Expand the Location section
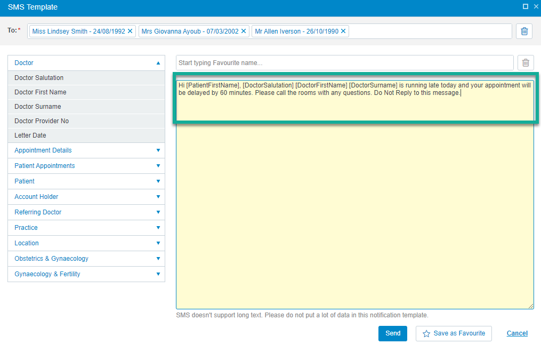The image size is (541, 344). pyautogui.click(x=86, y=243)
